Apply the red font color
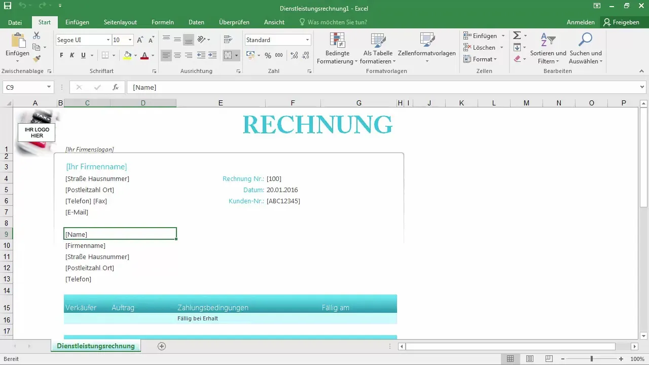The width and height of the screenshot is (649, 365). (x=145, y=55)
